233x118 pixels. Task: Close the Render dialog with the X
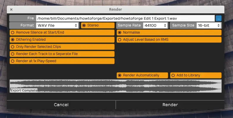pyautogui.click(x=11, y=10)
